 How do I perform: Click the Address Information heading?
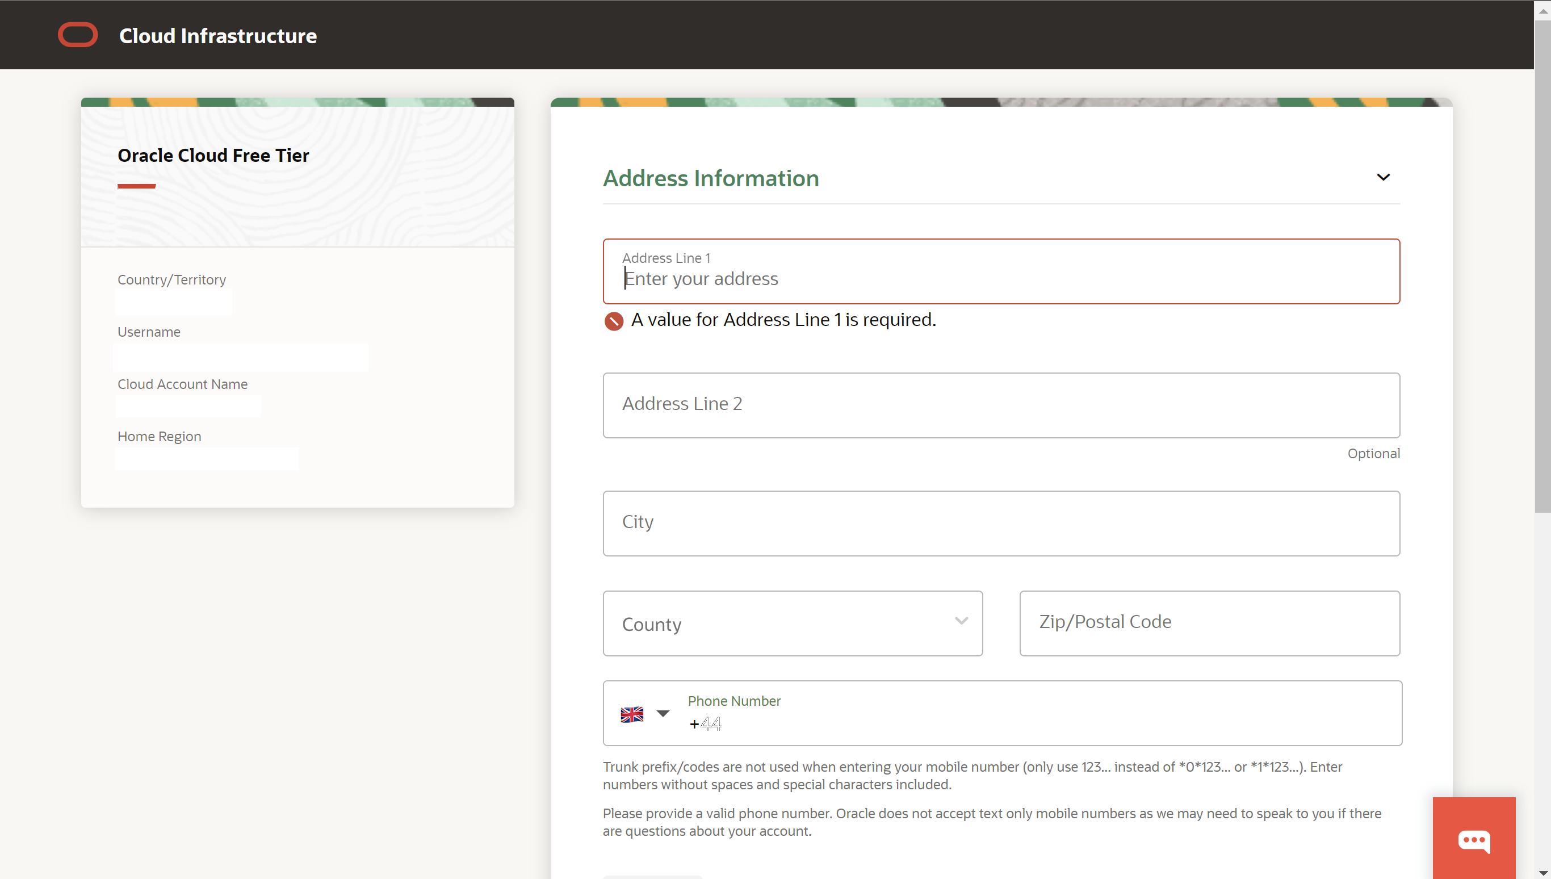(711, 178)
